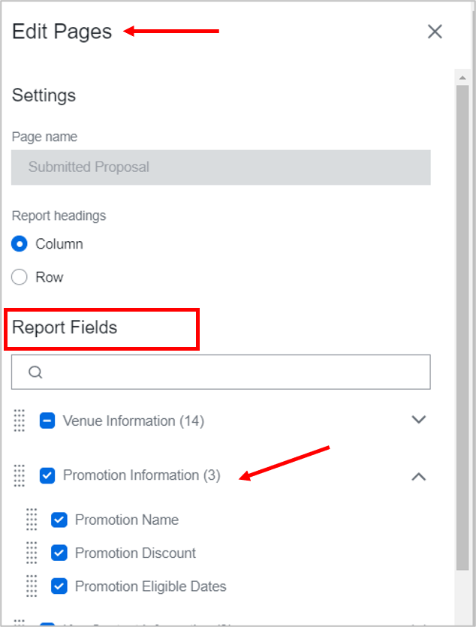Viewport: 476px width, 627px height.
Task: Click the scrollbar up arrow icon
Action: [x=463, y=76]
